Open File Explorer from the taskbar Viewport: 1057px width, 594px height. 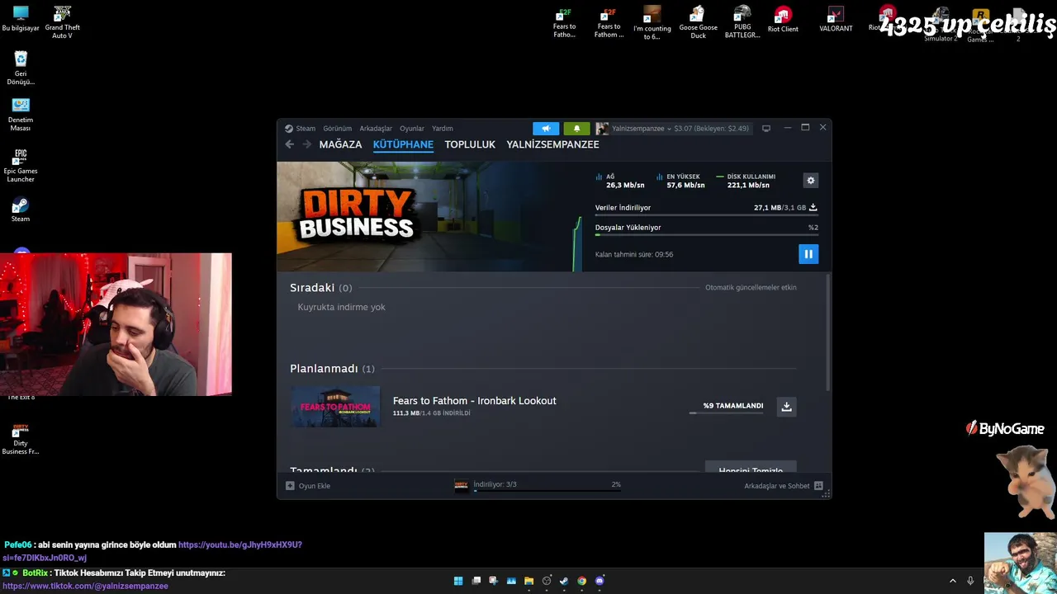pyautogui.click(x=528, y=581)
